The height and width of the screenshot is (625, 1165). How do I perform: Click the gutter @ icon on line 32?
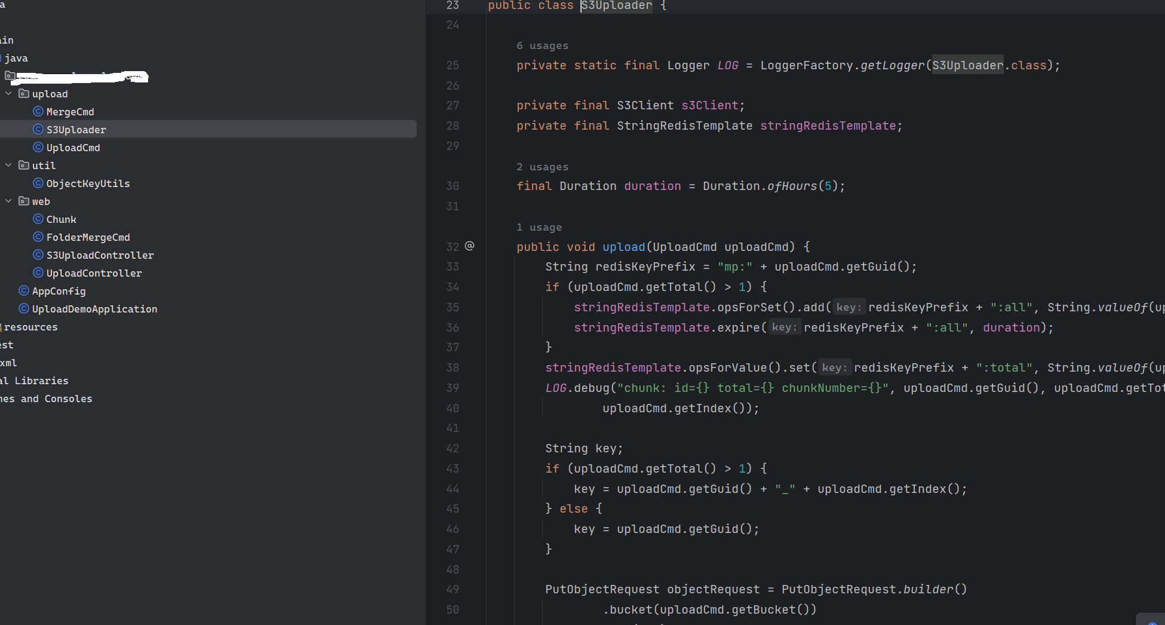(x=470, y=246)
